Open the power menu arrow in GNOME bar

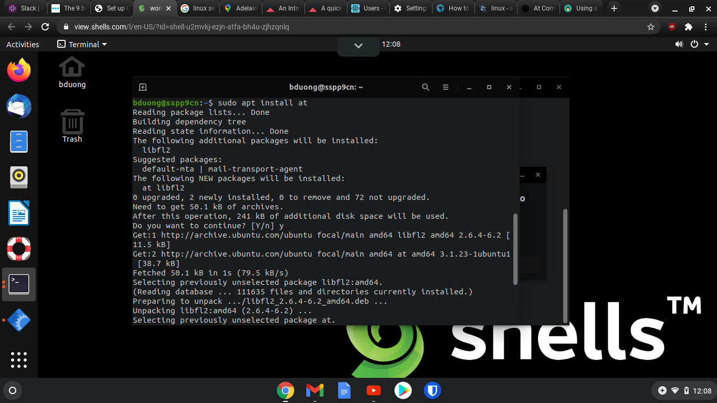point(706,45)
